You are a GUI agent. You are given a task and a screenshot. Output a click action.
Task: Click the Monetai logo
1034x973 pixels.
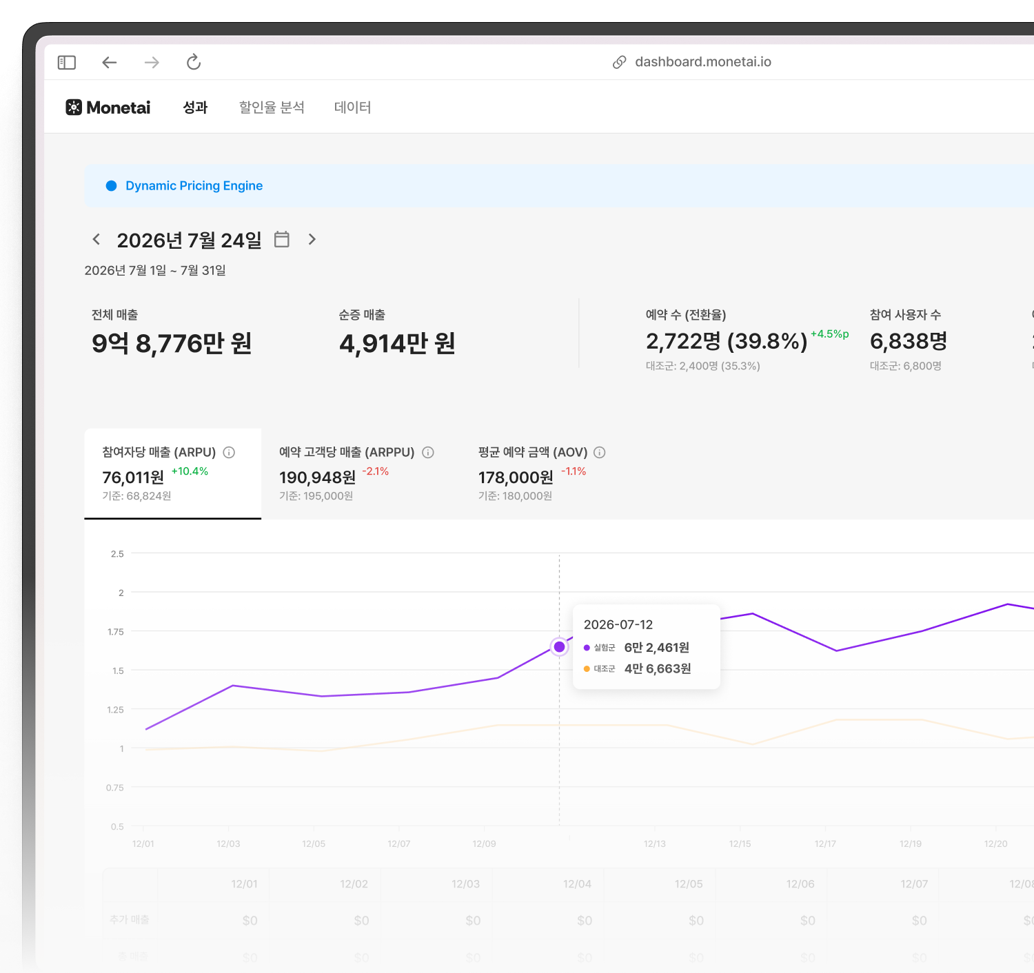tap(108, 107)
